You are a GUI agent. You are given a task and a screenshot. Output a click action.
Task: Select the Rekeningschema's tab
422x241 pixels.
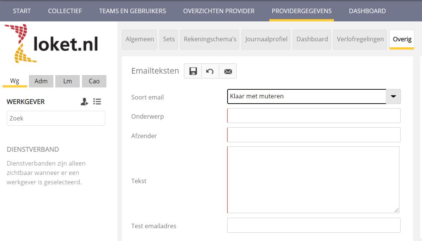[x=210, y=39]
